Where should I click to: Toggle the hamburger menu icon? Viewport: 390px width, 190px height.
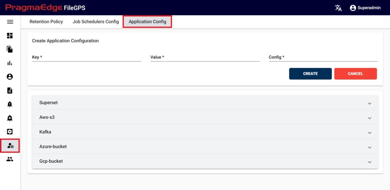10,22
